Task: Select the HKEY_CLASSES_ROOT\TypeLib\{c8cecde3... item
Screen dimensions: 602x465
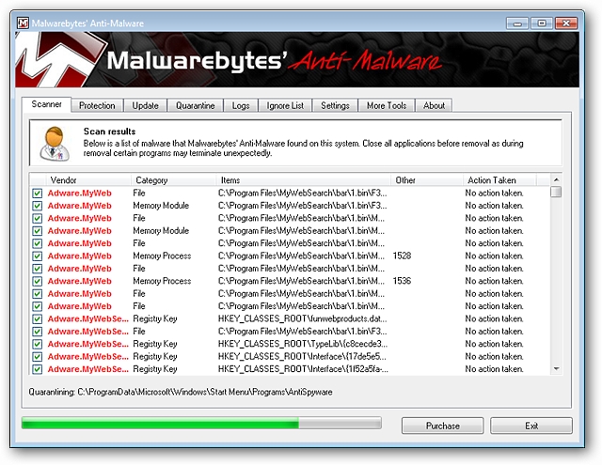Action: coord(303,344)
